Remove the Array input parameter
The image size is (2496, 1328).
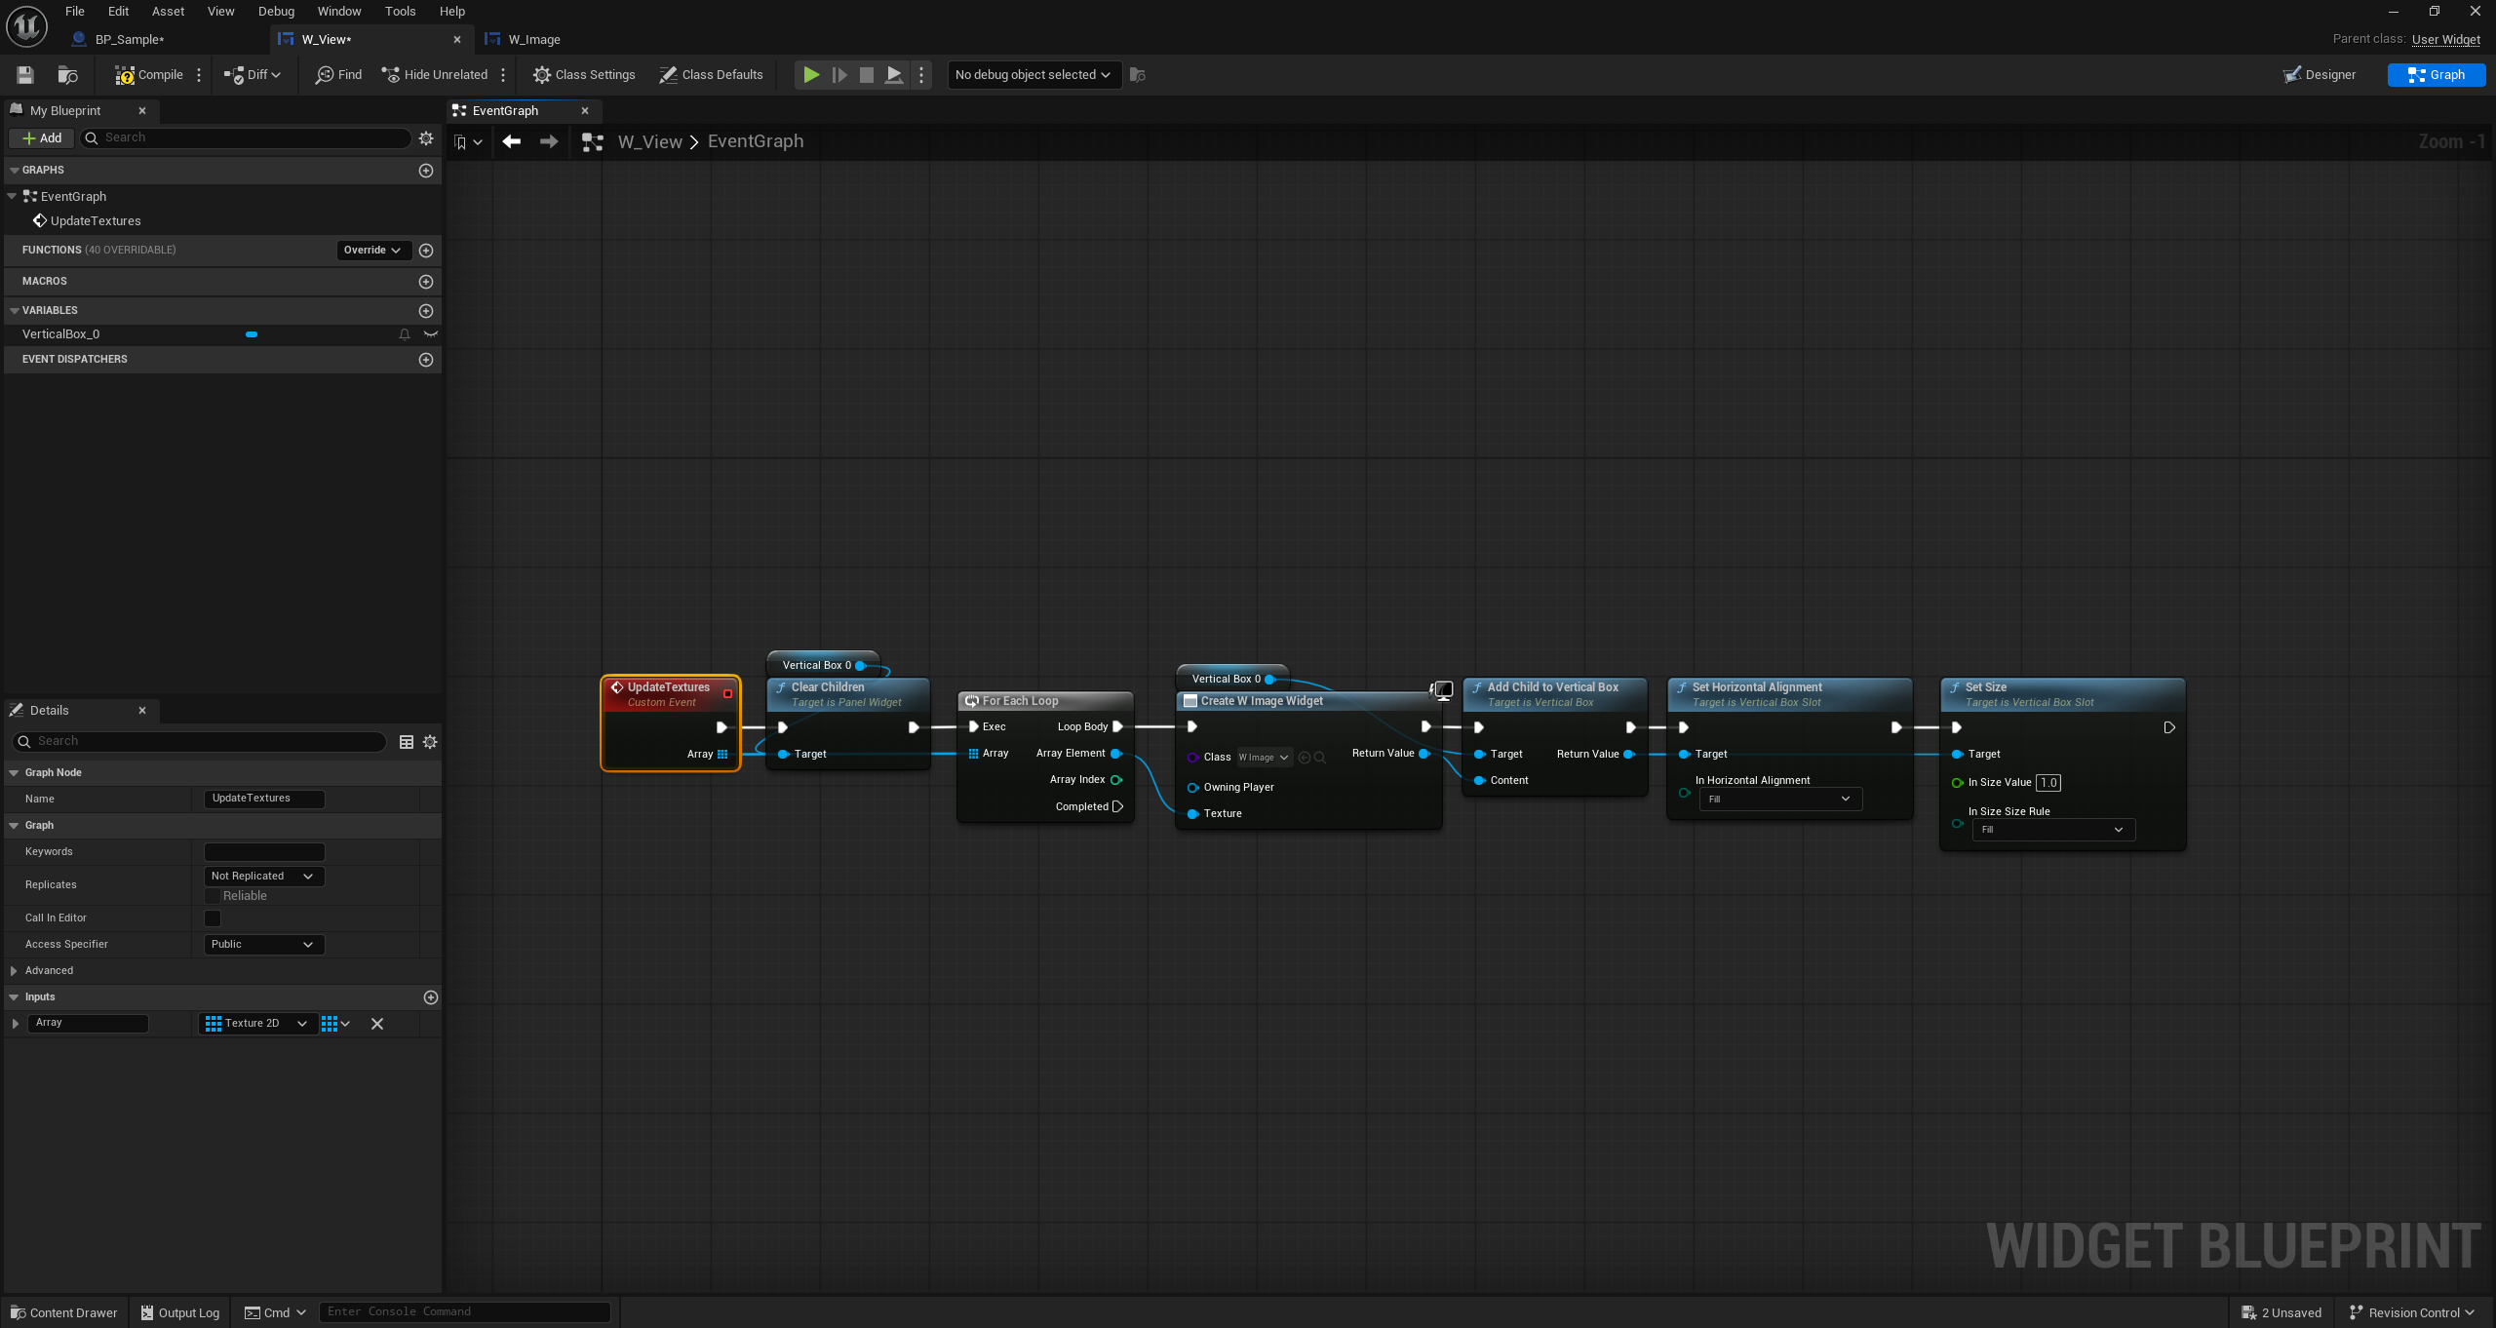377,1024
